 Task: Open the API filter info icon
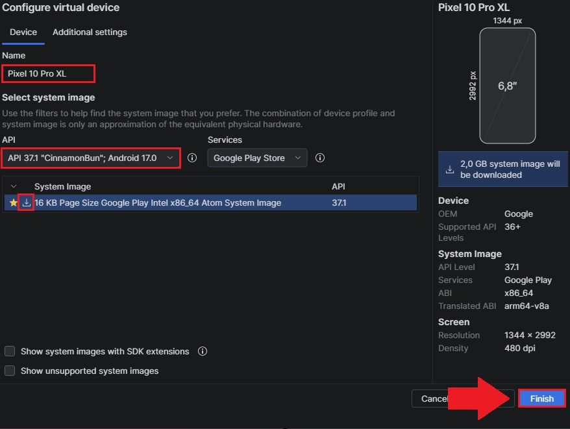tap(192, 158)
